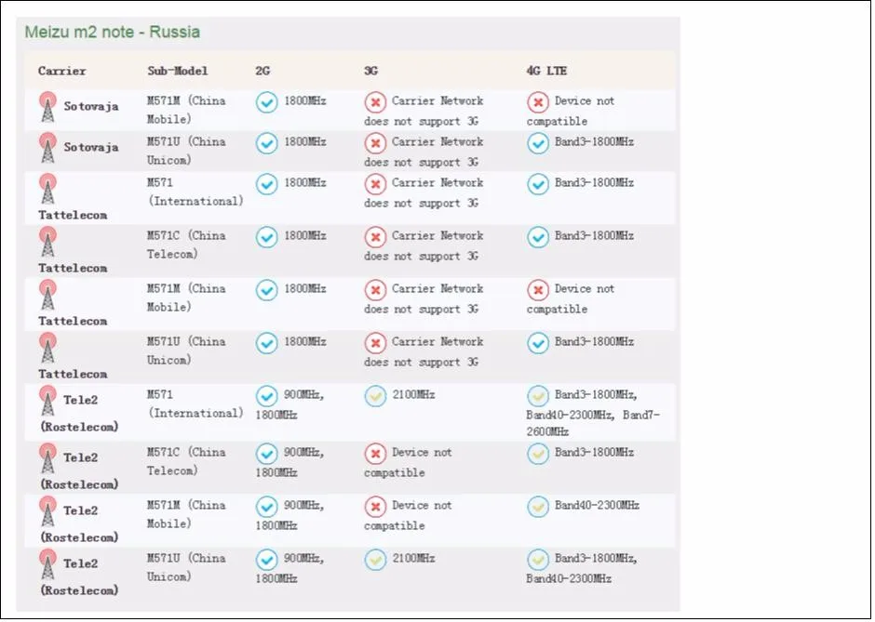
Task: Click 'Band3-1800MHz' in Sotovaja M571U row
Action: click(594, 142)
